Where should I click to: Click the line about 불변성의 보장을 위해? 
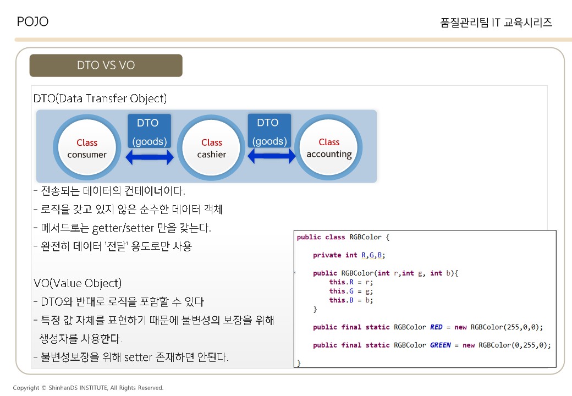pyautogui.click(x=153, y=320)
